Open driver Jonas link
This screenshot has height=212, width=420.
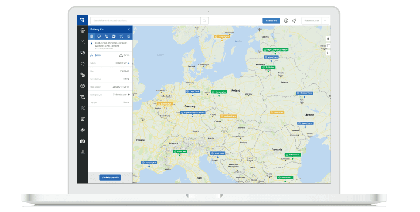(98, 55)
